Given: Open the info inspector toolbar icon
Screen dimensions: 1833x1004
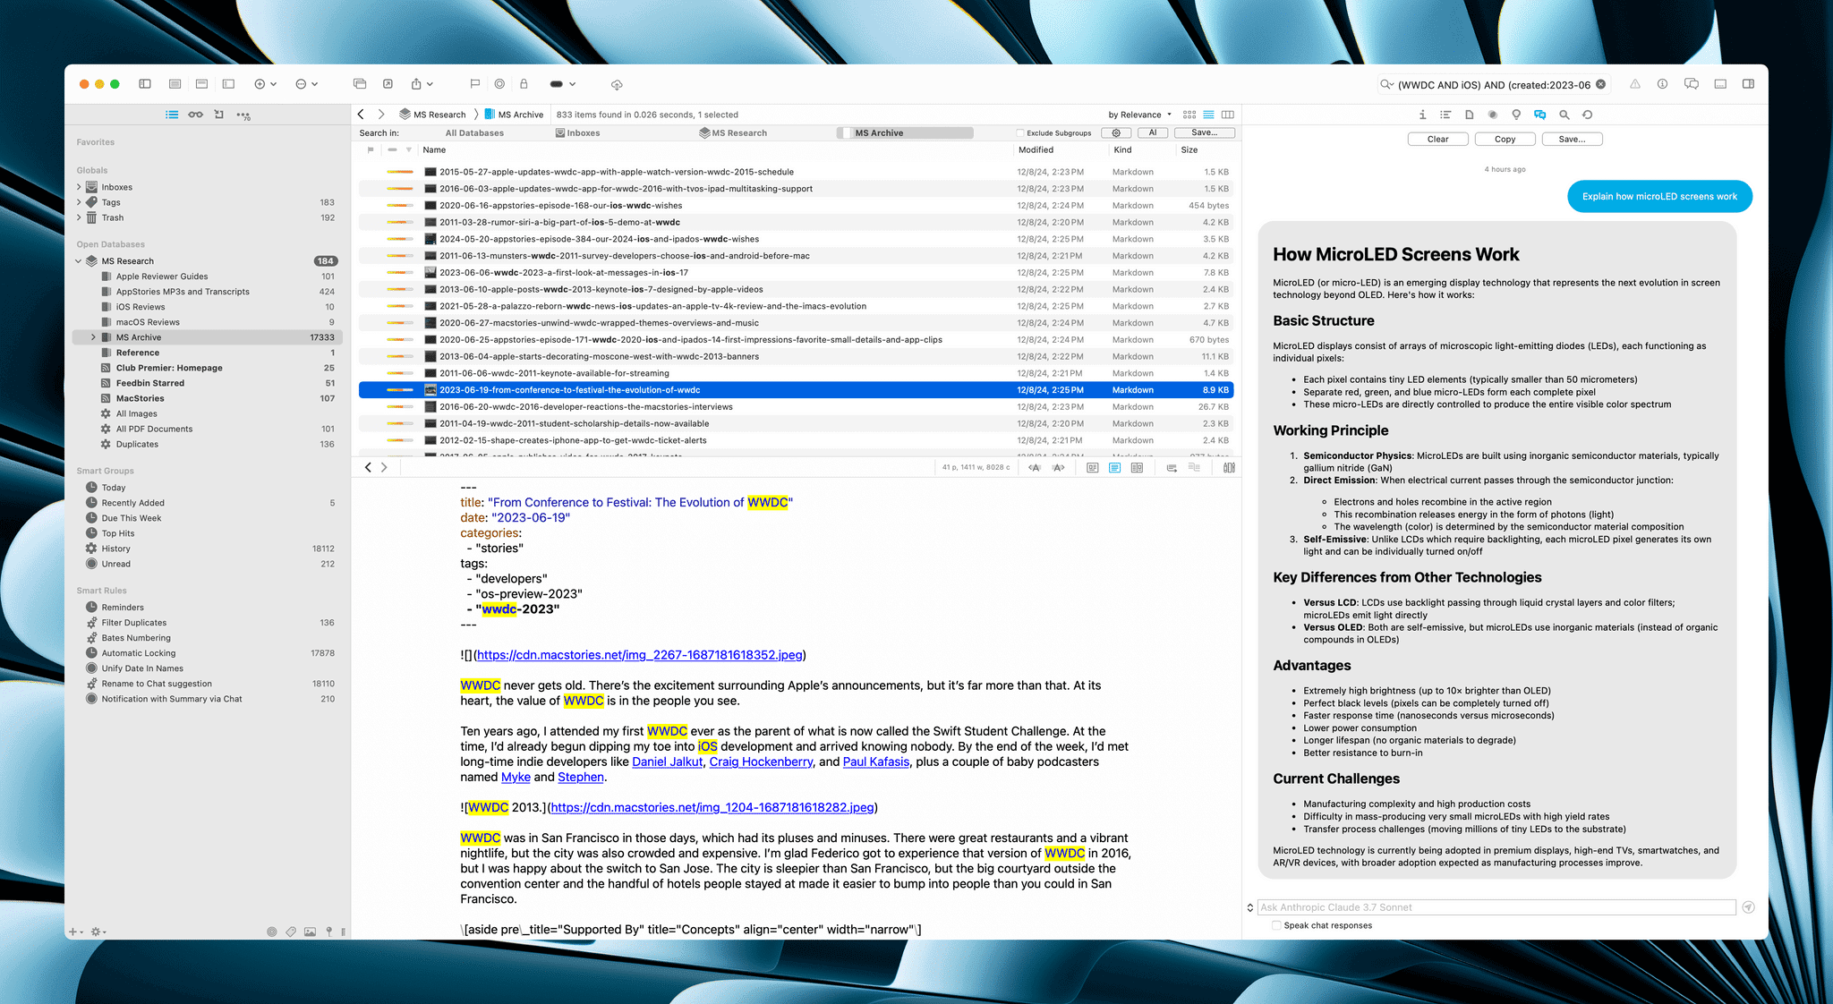Looking at the screenshot, I should (1662, 84).
